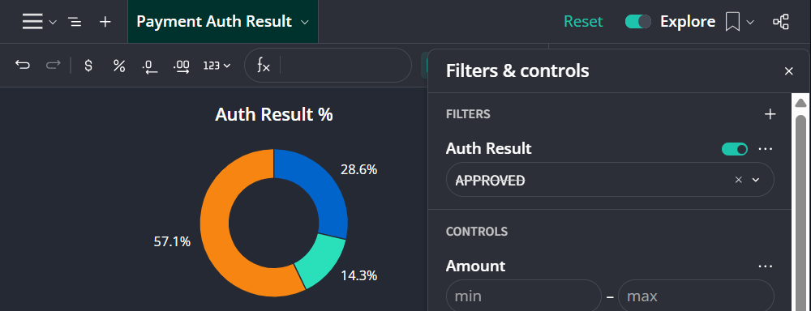Screen dimensions: 811x311
Task: Open Auth Result filter more options
Action: (x=765, y=149)
